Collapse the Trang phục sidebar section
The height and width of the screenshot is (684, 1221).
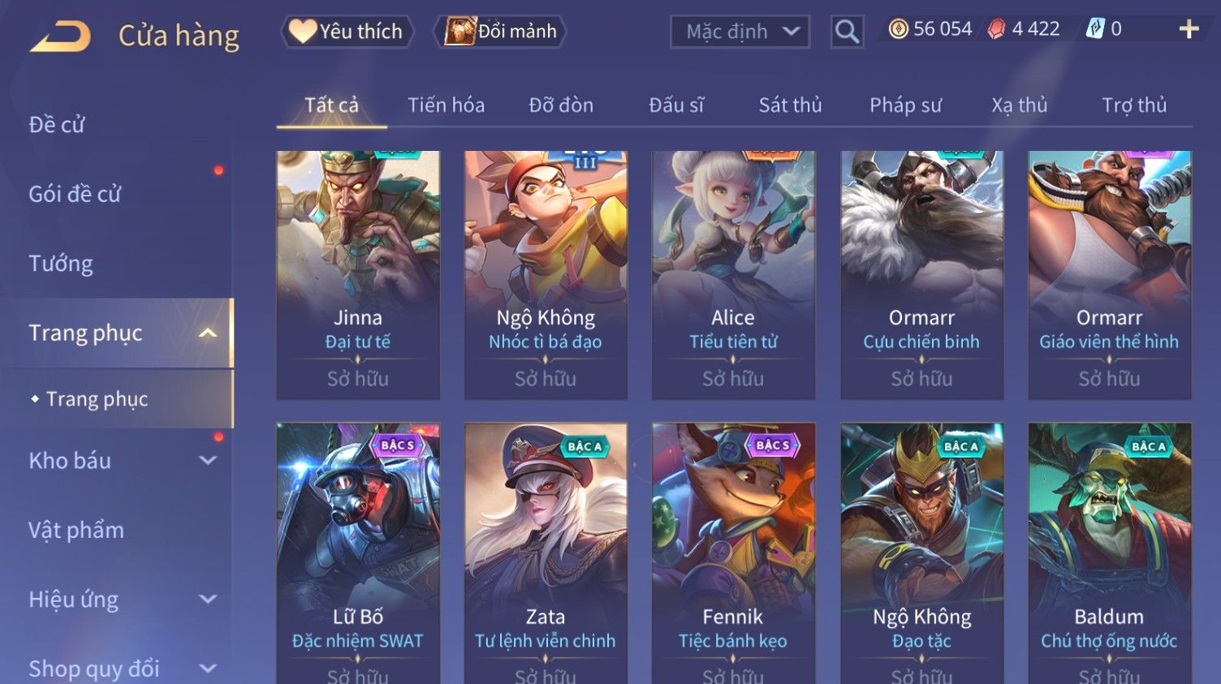coord(208,333)
